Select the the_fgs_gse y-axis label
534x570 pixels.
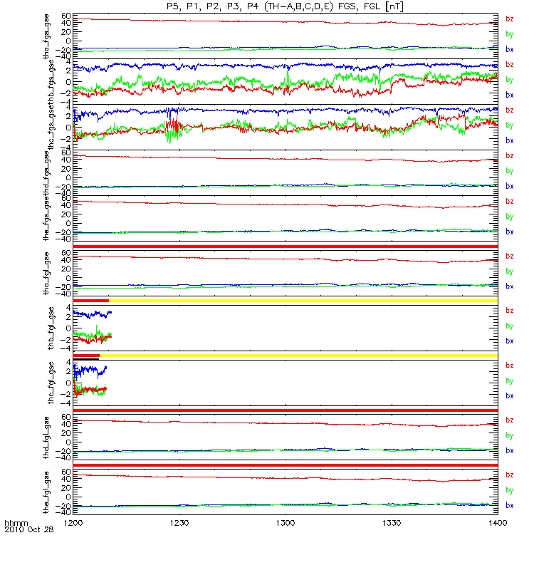[46, 219]
